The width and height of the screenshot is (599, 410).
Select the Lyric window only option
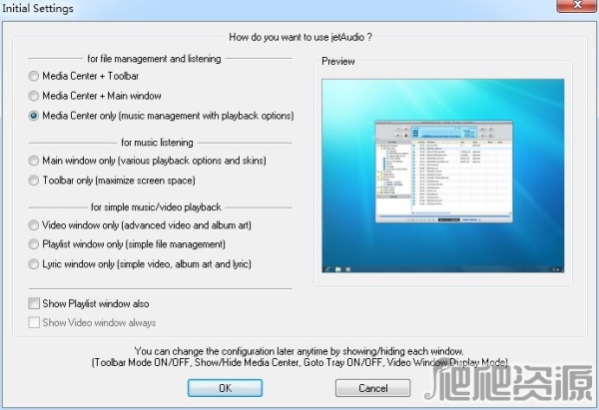[35, 264]
